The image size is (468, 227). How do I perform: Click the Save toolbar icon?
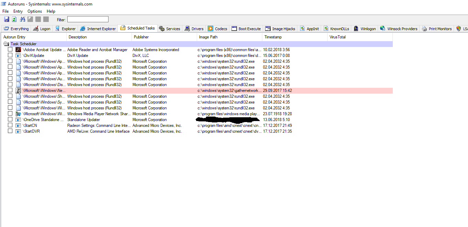[x=7, y=19]
